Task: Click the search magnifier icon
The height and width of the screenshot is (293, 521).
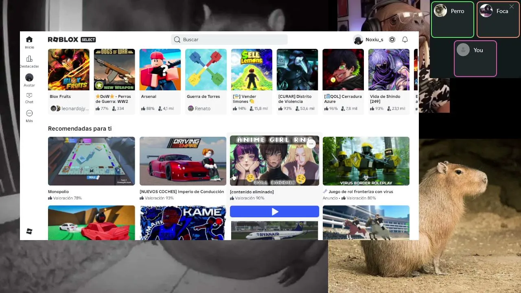Action: click(177, 39)
